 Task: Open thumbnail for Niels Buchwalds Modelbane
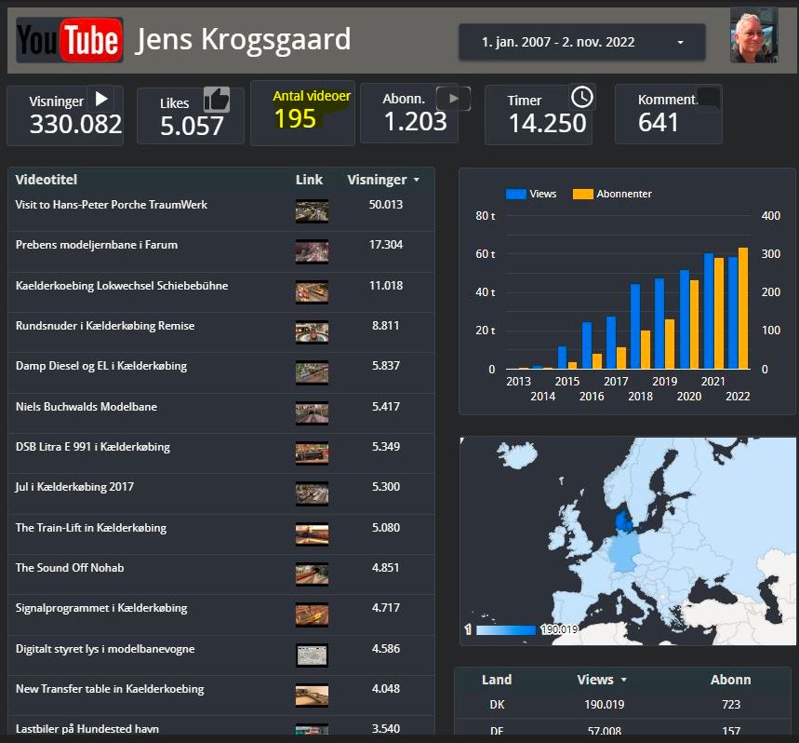[x=312, y=413]
